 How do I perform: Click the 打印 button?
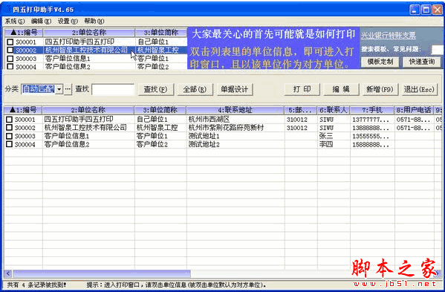[302, 90]
